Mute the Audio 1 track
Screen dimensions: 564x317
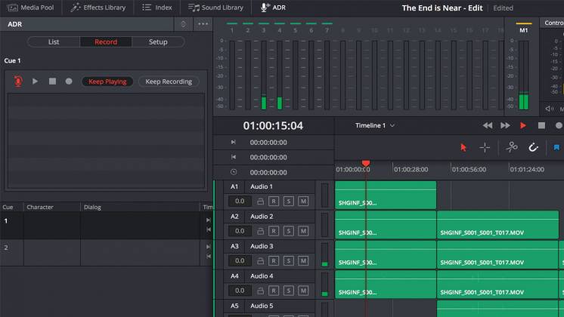click(303, 202)
